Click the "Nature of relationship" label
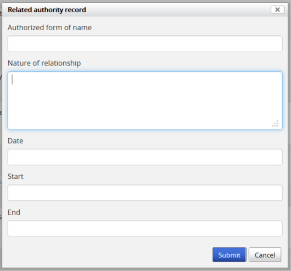 point(44,63)
